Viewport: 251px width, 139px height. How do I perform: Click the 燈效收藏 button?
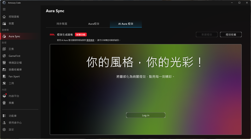tap(231, 35)
